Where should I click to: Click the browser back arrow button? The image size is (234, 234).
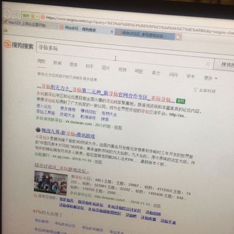[x=8, y=13]
